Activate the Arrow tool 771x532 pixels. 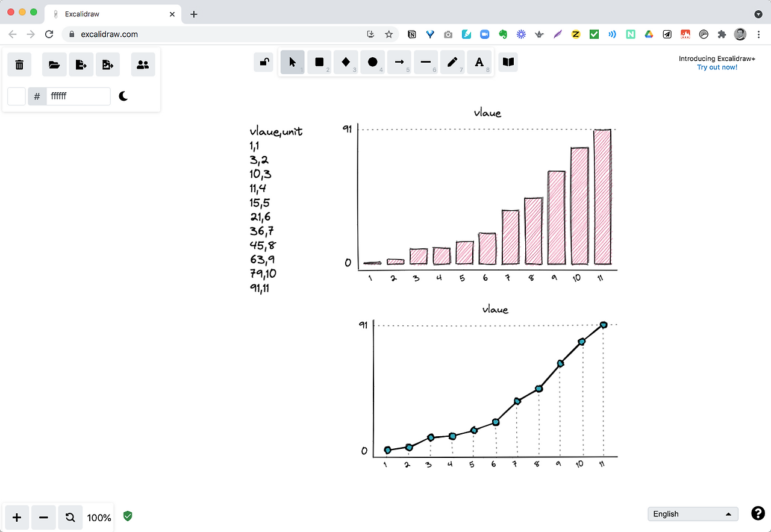399,62
